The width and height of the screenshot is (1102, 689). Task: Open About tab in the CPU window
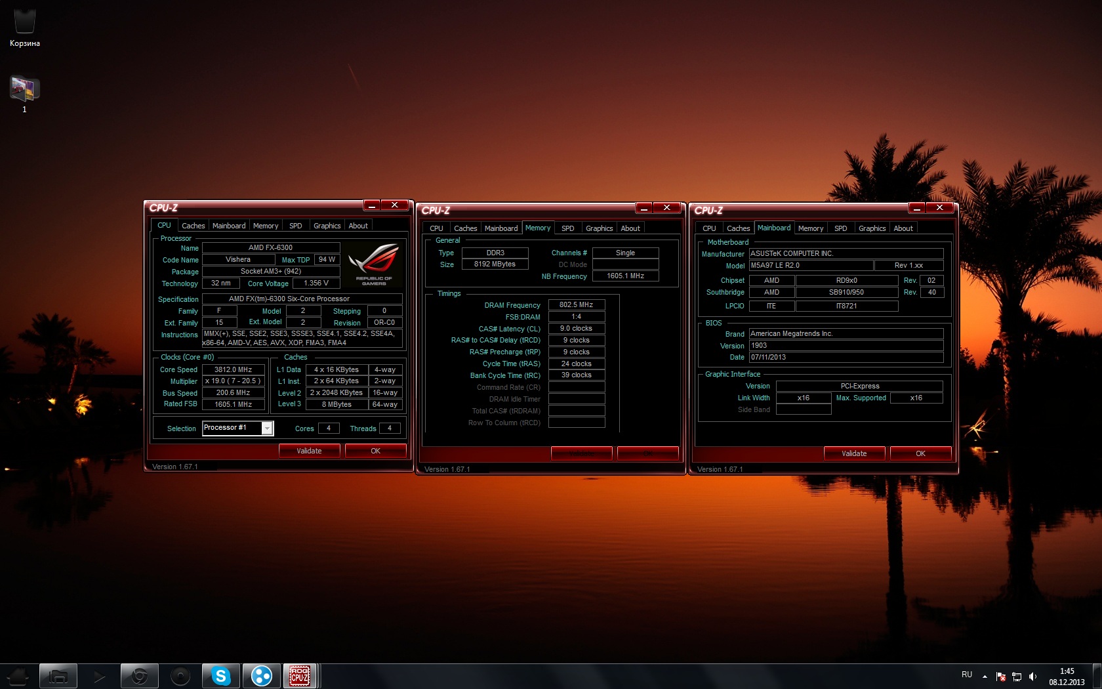[x=358, y=226]
